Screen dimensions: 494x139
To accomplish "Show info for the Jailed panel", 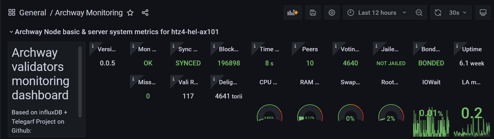I will (376, 46).
